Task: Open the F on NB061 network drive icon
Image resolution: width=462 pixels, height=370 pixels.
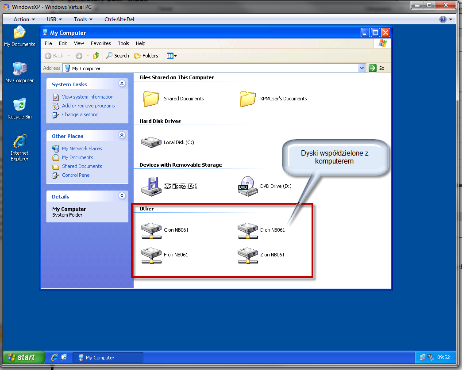Action: pyautogui.click(x=151, y=255)
